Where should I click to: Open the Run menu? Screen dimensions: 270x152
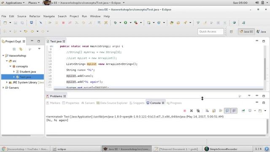[x=84, y=16]
